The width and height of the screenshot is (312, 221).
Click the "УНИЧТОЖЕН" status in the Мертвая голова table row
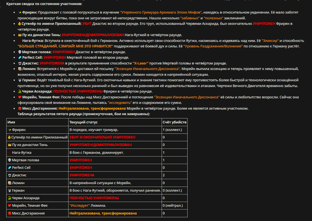coord(81,160)
